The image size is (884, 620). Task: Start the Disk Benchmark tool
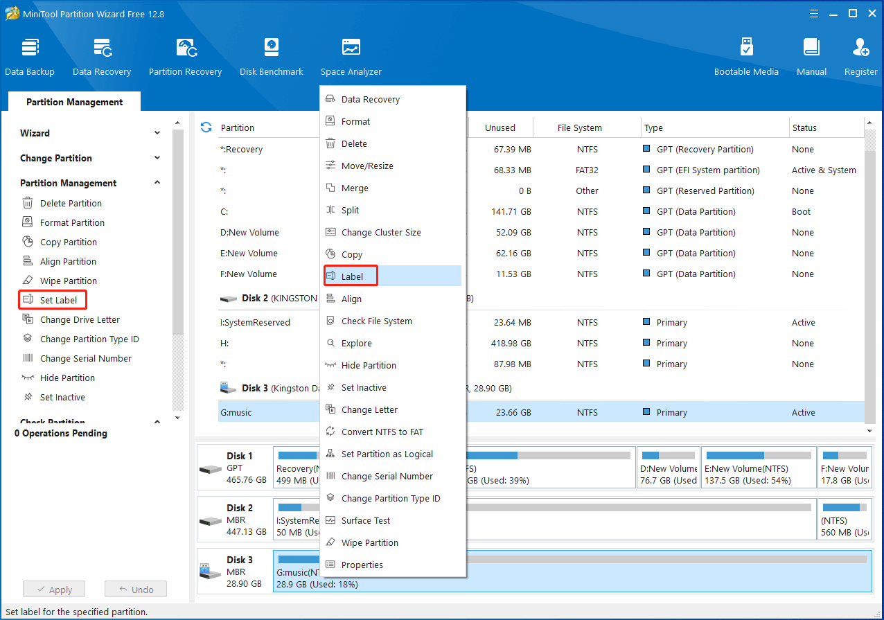point(272,57)
